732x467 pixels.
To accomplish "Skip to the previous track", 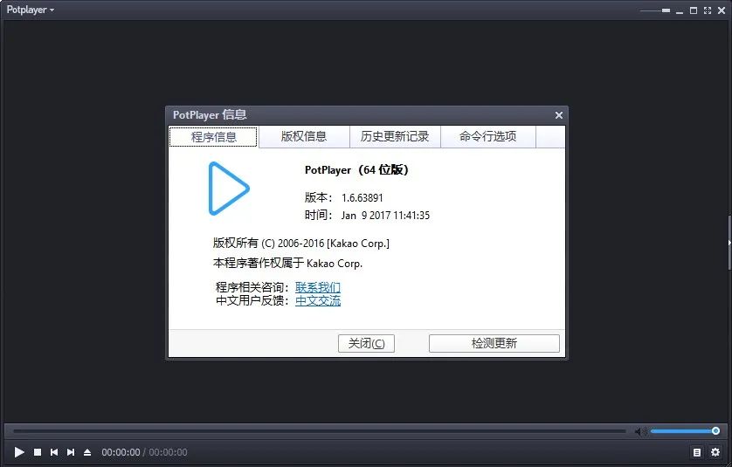I will pos(54,452).
